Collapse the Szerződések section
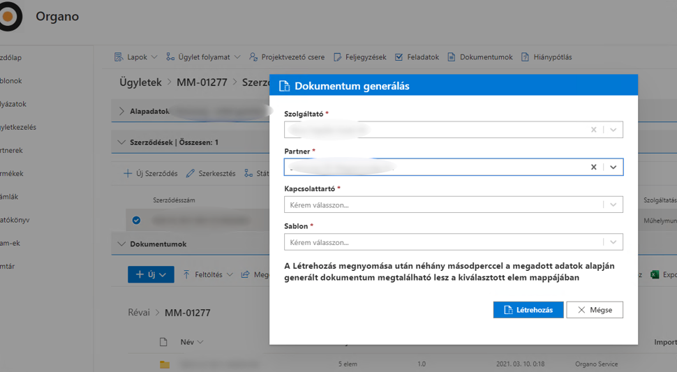 (x=121, y=142)
